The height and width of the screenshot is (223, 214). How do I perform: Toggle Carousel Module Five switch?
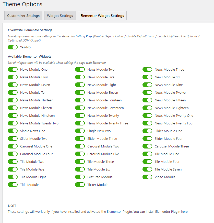point(80,154)
